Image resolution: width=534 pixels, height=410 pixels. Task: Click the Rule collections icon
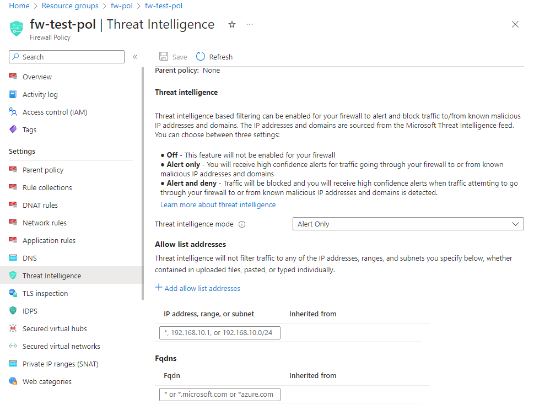13,187
